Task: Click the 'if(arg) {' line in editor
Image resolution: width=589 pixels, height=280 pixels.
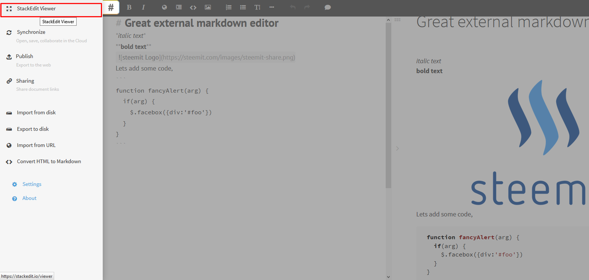Action: 139,101
